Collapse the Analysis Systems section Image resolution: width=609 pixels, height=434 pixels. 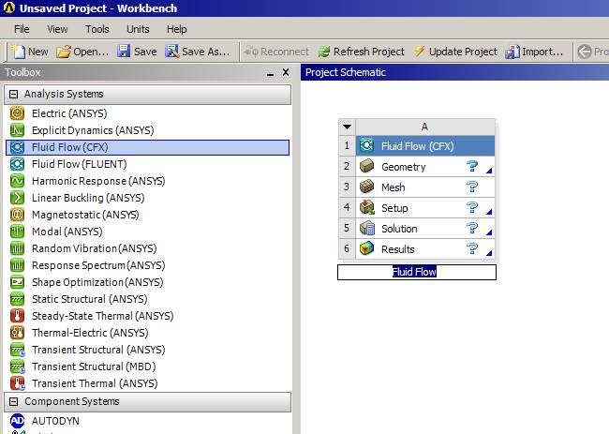[x=13, y=95]
